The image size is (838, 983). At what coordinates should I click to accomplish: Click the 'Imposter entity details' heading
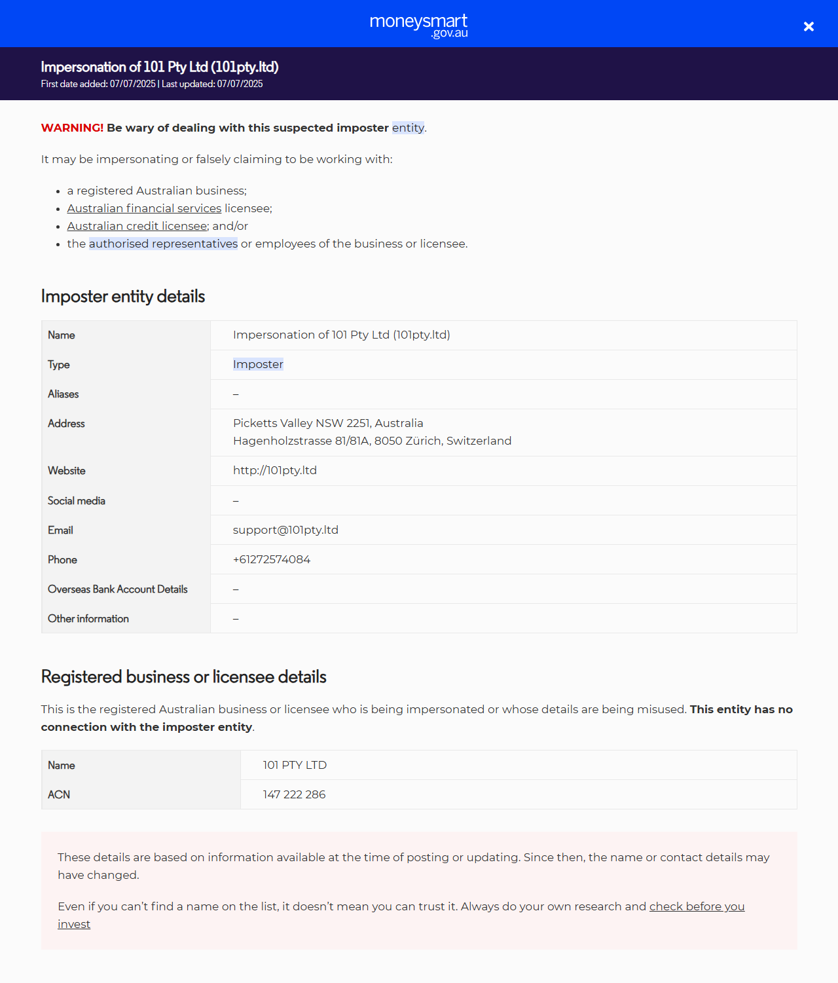(123, 297)
